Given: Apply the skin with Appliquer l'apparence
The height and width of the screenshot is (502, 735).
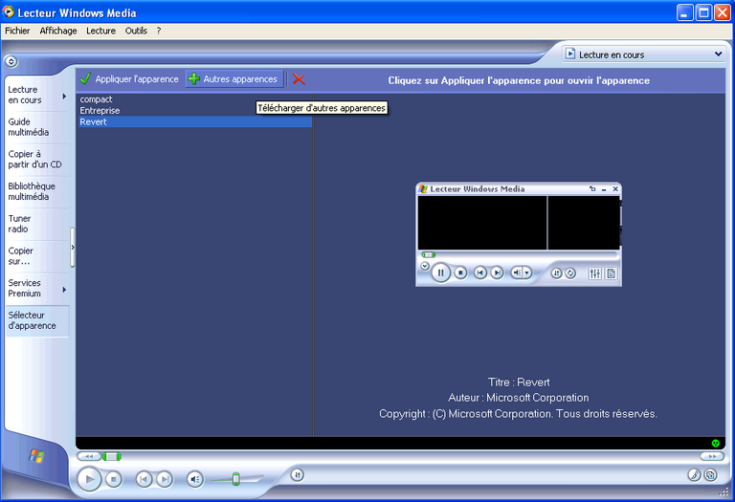Looking at the screenshot, I should click(129, 78).
